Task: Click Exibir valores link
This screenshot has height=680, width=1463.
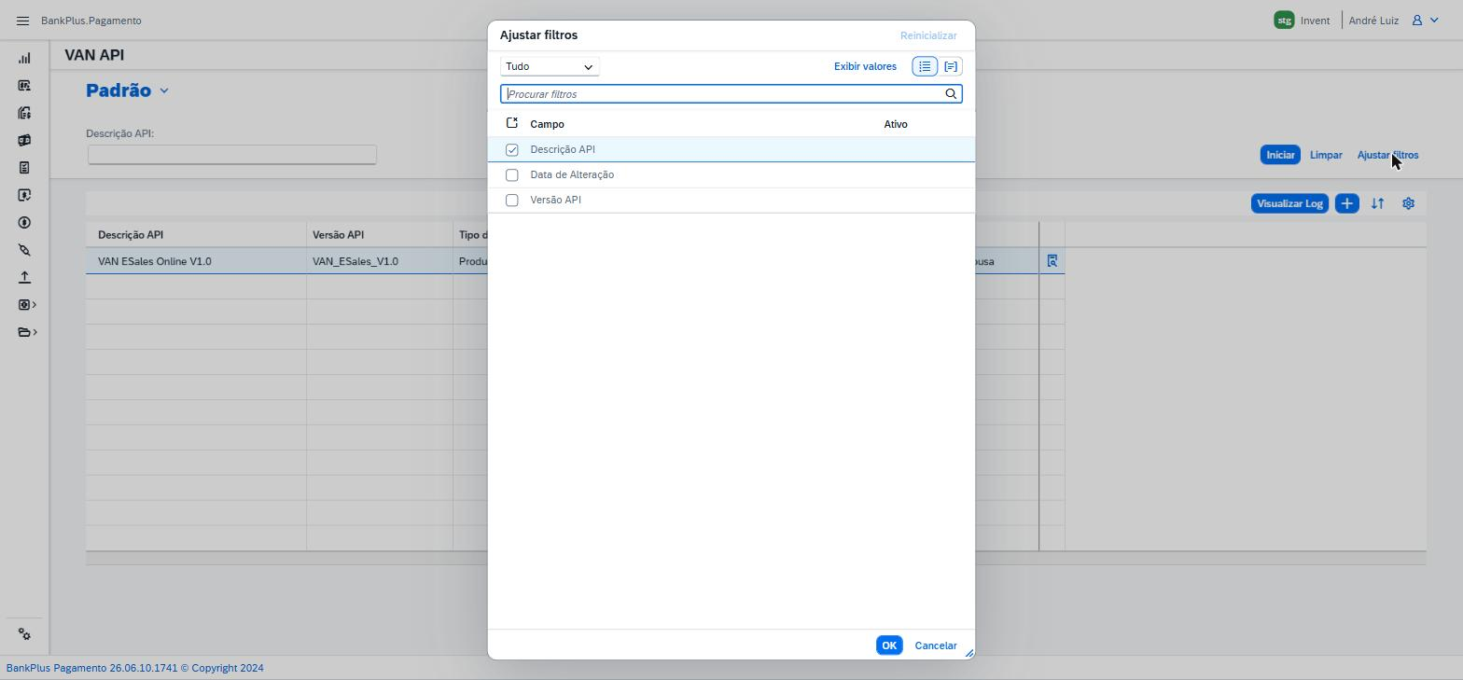Action: point(865,66)
